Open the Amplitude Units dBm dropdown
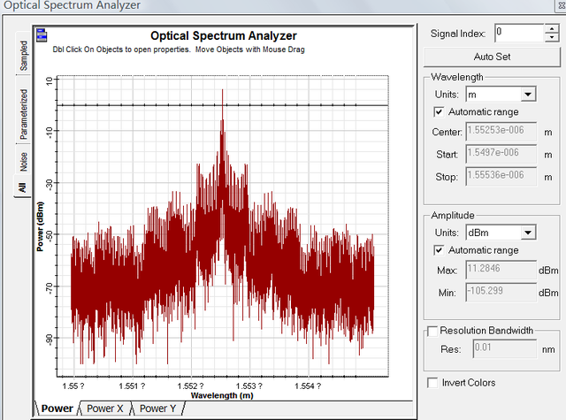The width and height of the screenshot is (566, 420). (x=528, y=233)
